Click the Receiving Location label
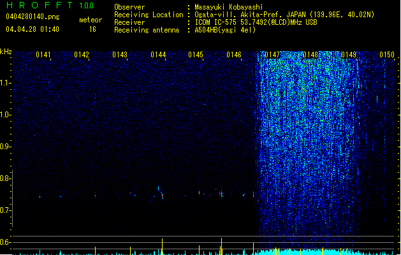 (149, 15)
